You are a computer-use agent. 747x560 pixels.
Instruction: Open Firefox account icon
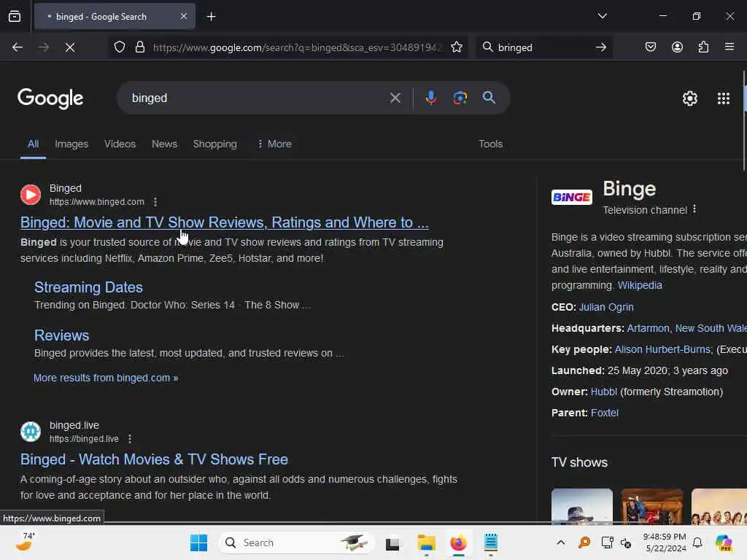[x=677, y=47]
